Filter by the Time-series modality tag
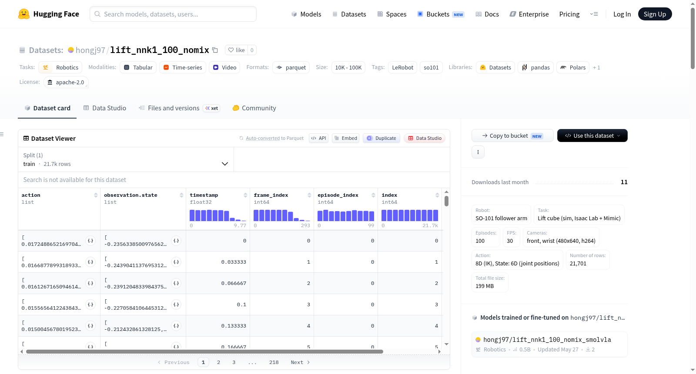 (183, 67)
